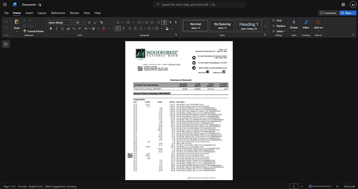Open the File menu

(x=7, y=13)
